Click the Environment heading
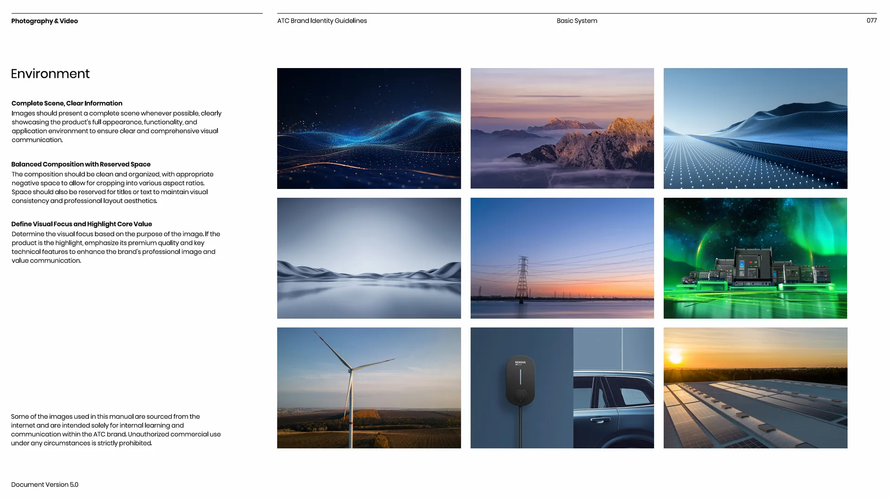This screenshot has height=498, width=890. 50,74
